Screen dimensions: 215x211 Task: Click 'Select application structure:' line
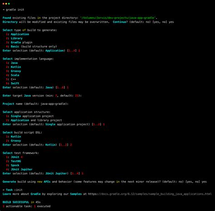point(26,112)
